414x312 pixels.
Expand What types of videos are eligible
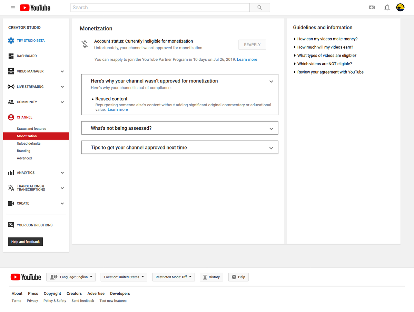coord(325,56)
